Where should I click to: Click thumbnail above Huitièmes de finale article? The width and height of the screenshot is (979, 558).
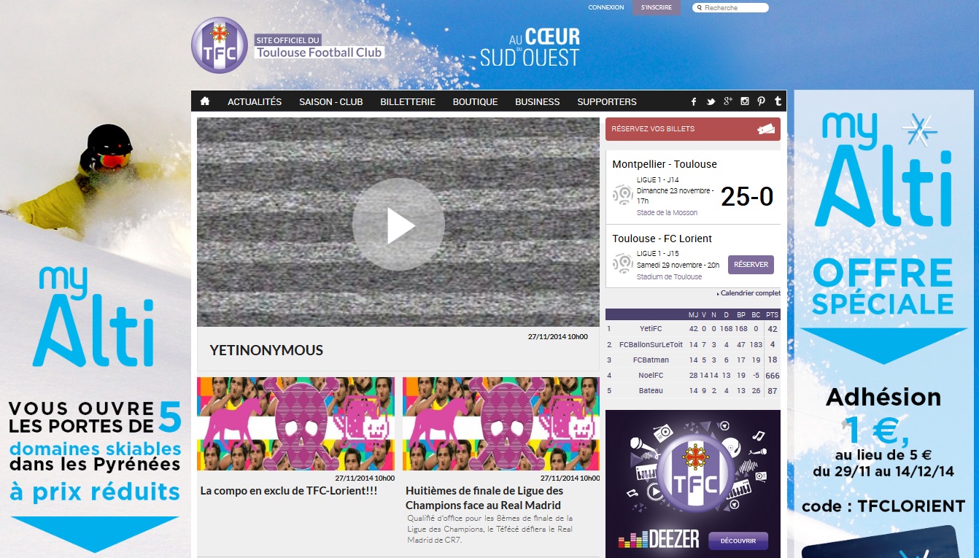pyautogui.click(x=501, y=424)
